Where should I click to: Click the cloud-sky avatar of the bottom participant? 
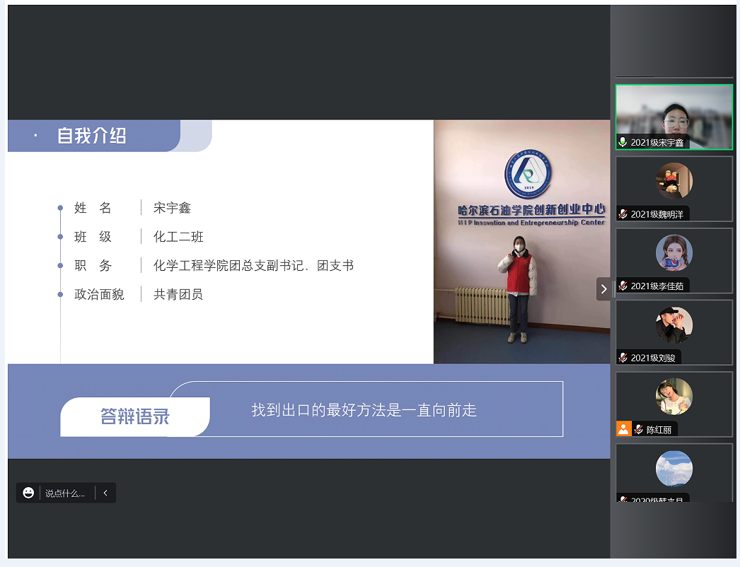[x=673, y=469]
